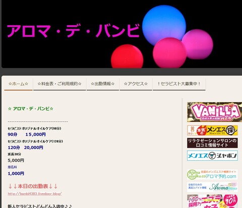This screenshot has height=208, width=242.
Task: Follow the banbi4383.livedoor.blog link
Action: 35,193
